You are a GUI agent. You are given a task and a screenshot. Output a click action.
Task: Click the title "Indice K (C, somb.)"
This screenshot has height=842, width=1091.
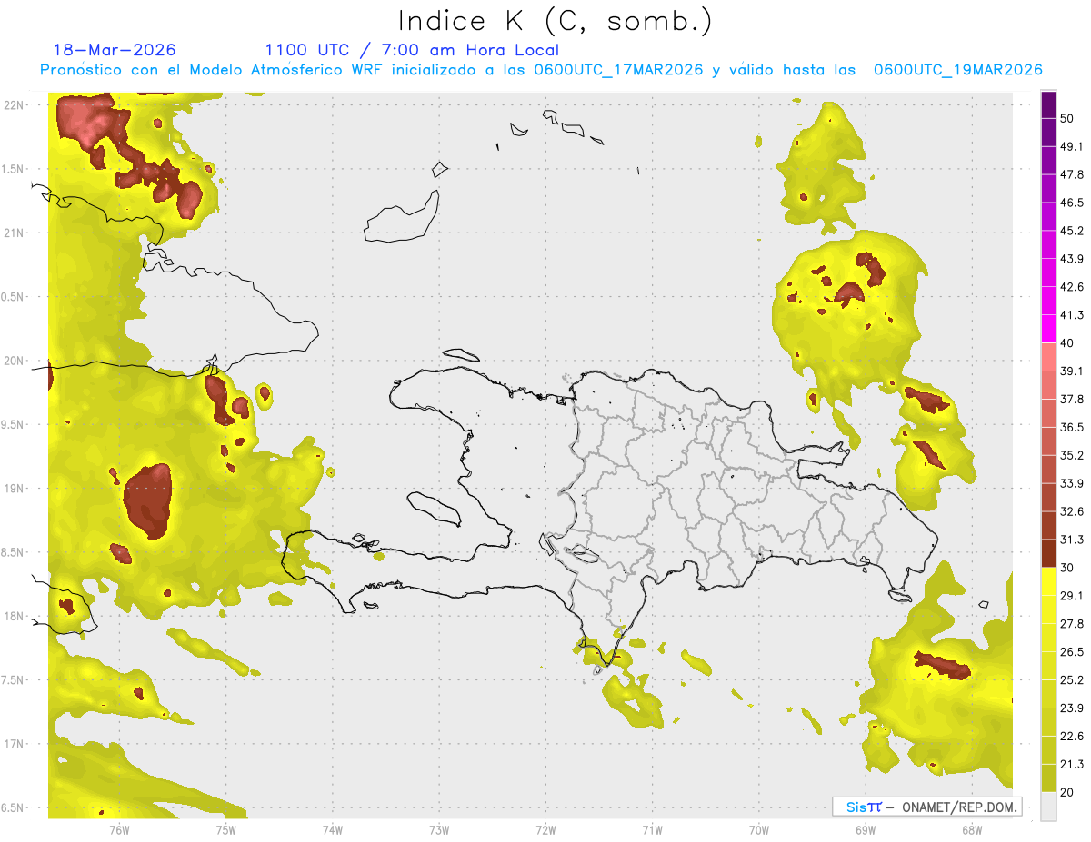[556, 21]
